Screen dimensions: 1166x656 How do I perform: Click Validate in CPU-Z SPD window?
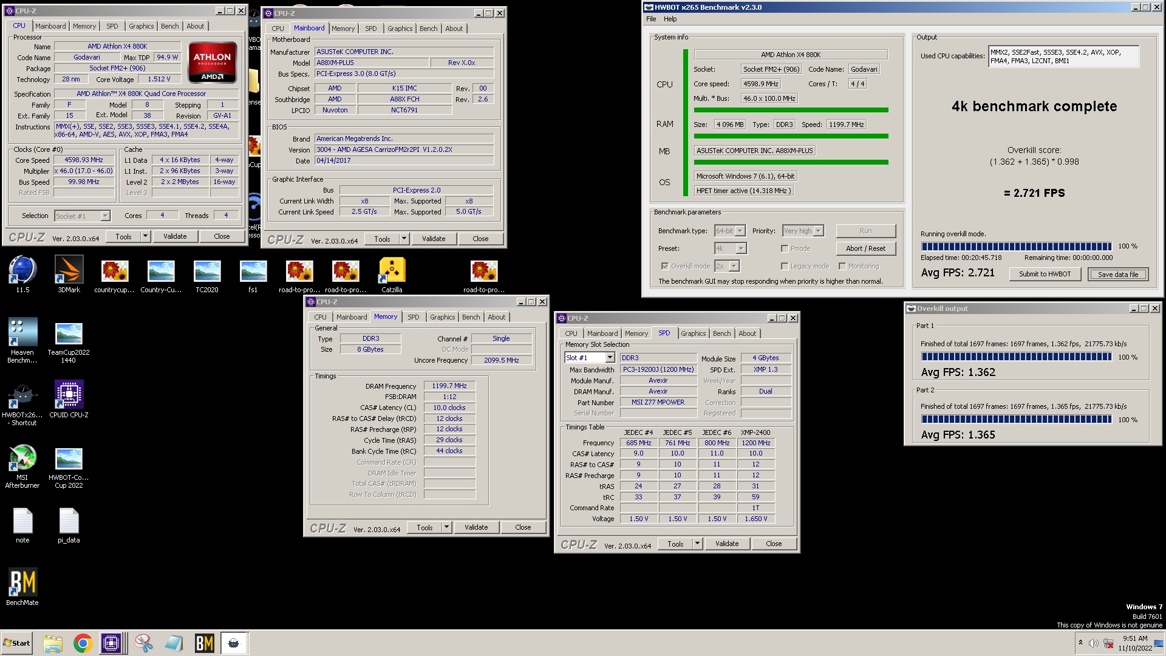pos(727,544)
